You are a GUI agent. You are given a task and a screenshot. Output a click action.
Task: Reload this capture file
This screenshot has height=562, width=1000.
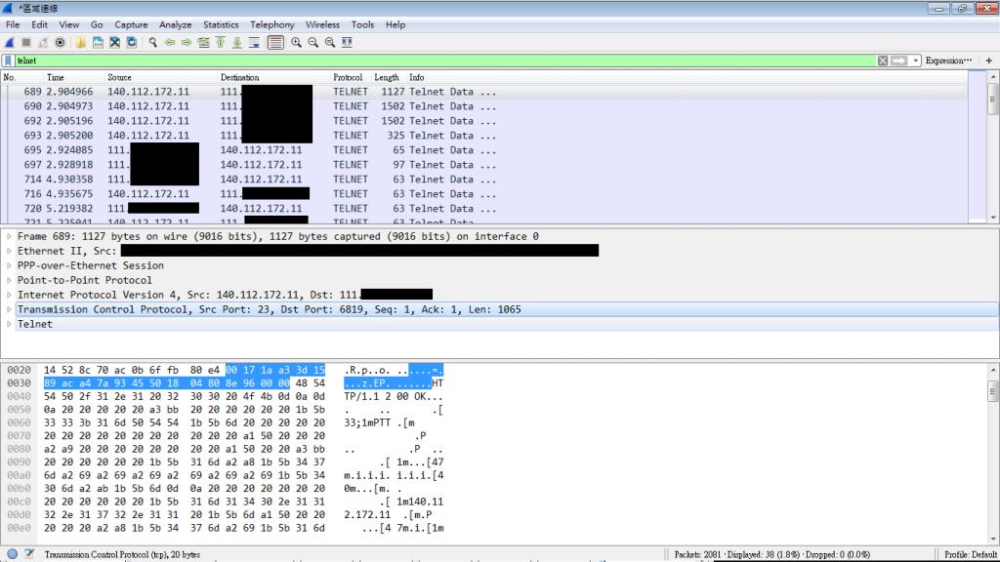[132, 43]
